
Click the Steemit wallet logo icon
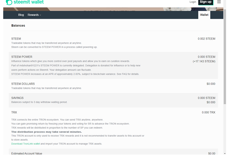[9, 2]
